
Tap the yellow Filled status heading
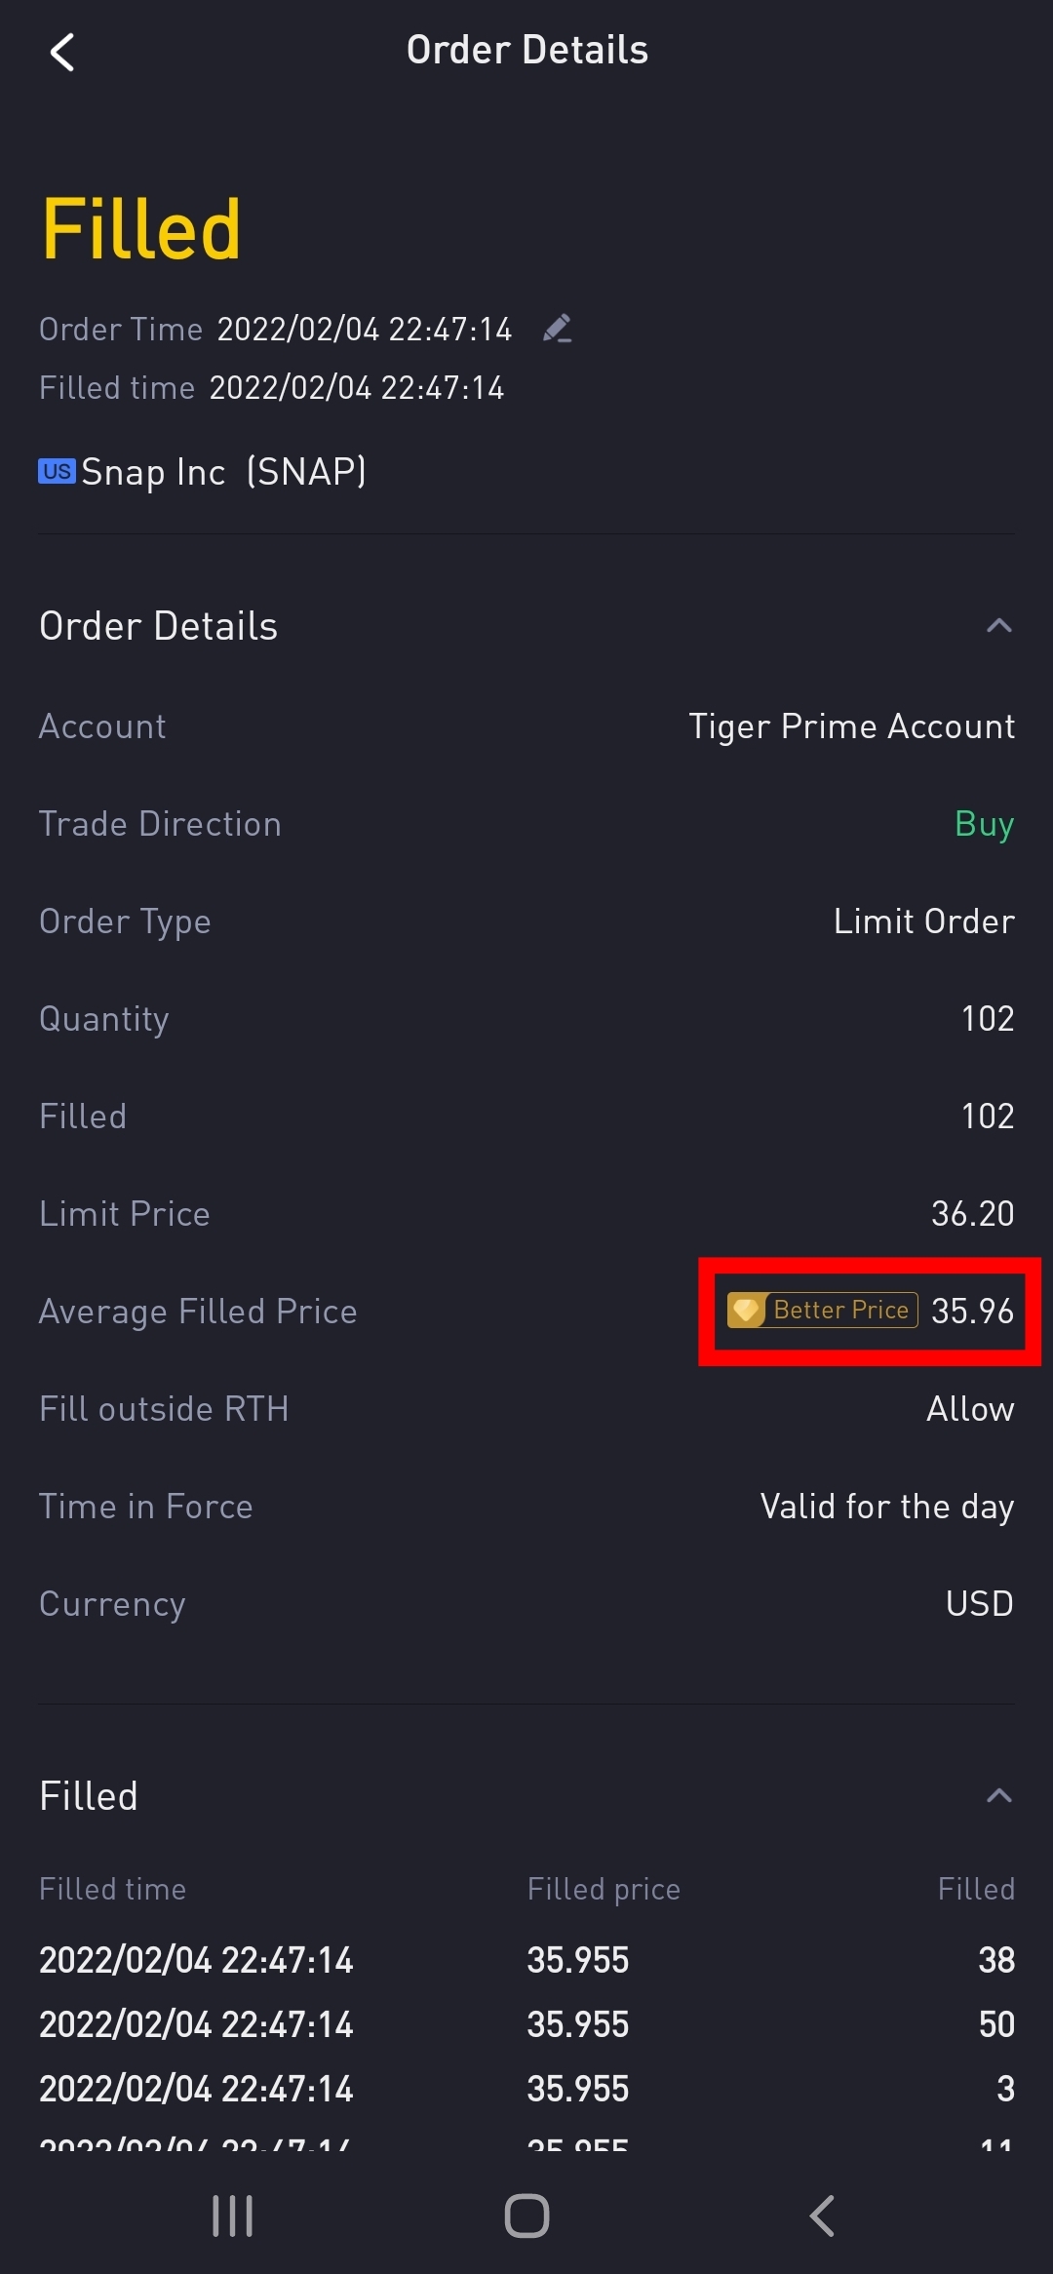(x=141, y=230)
